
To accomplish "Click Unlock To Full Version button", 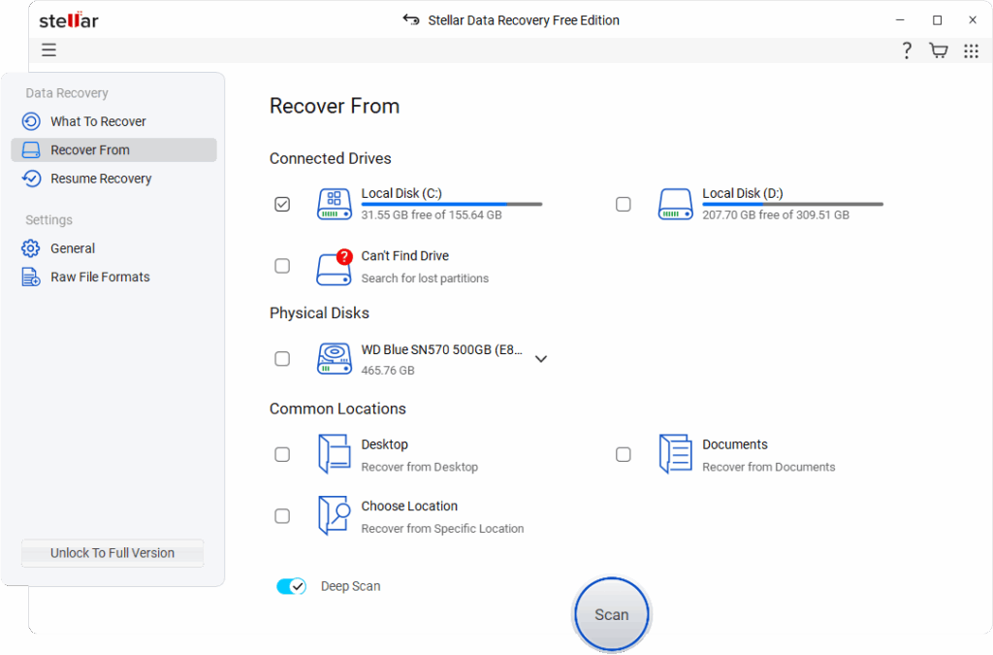I will pos(112,553).
